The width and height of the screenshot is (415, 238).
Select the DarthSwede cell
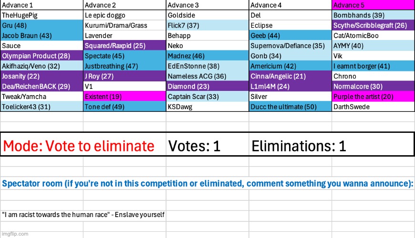point(373,107)
